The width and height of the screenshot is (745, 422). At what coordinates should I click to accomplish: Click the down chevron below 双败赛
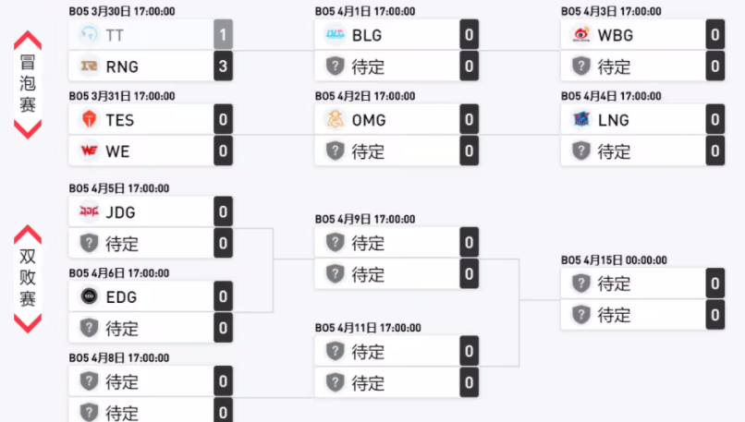click(28, 322)
